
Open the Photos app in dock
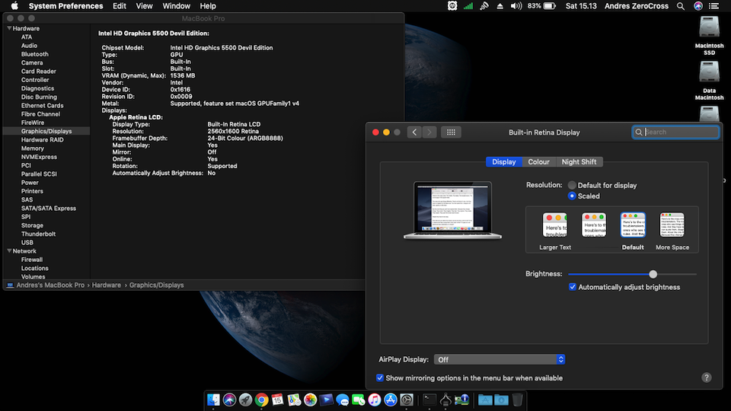[x=310, y=400]
